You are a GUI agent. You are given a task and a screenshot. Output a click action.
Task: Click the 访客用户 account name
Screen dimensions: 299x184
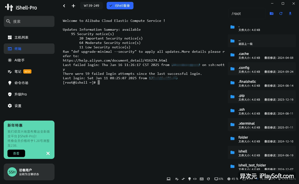[x=26, y=170]
